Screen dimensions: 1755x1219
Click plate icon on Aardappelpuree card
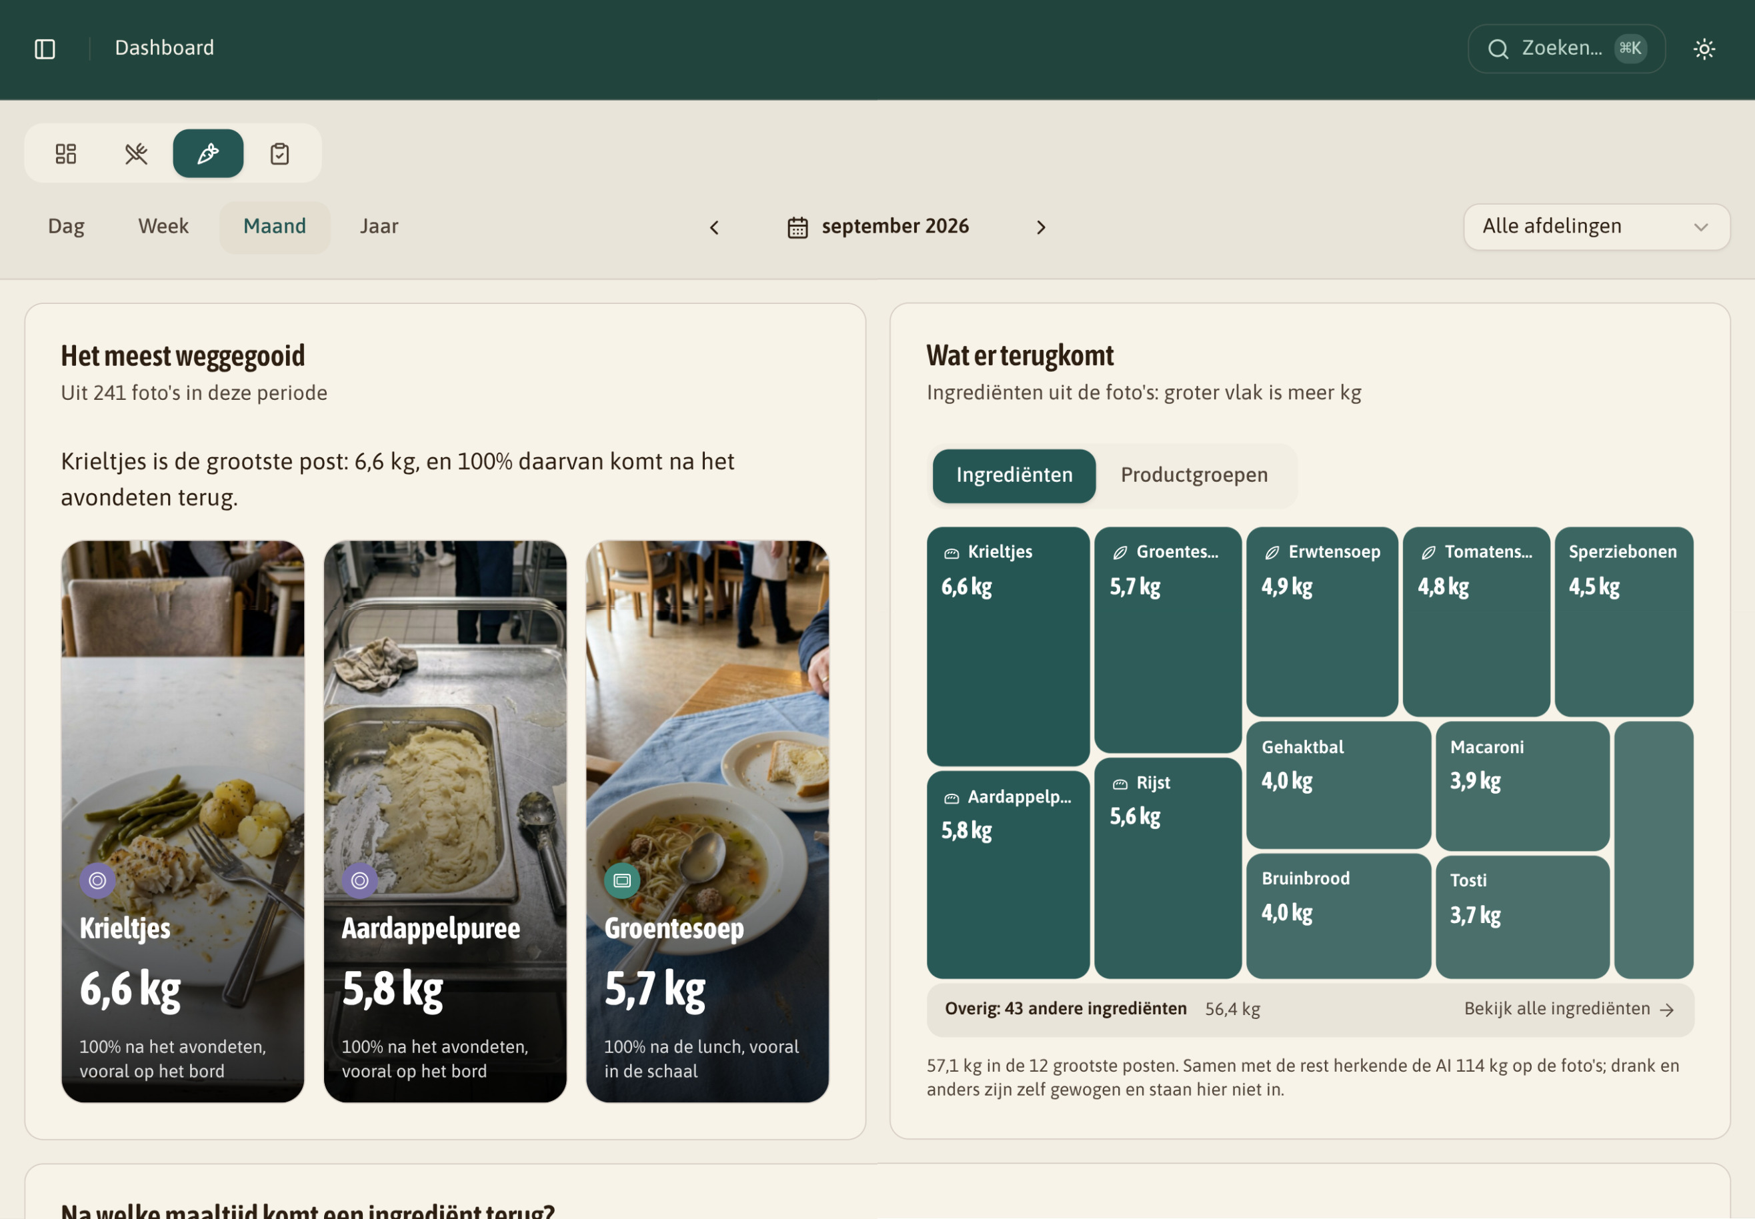coord(360,880)
